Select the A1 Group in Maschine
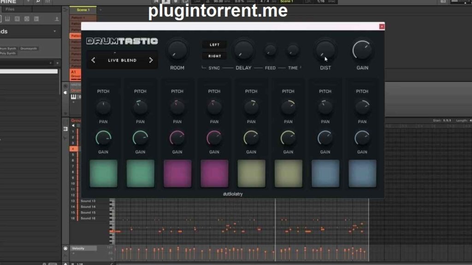The height and width of the screenshot is (265, 472). click(75, 75)
